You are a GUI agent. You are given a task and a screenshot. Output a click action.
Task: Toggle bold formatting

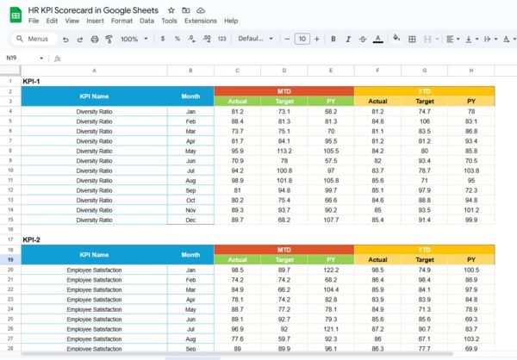pyautogui.click(x=334, y=39)
